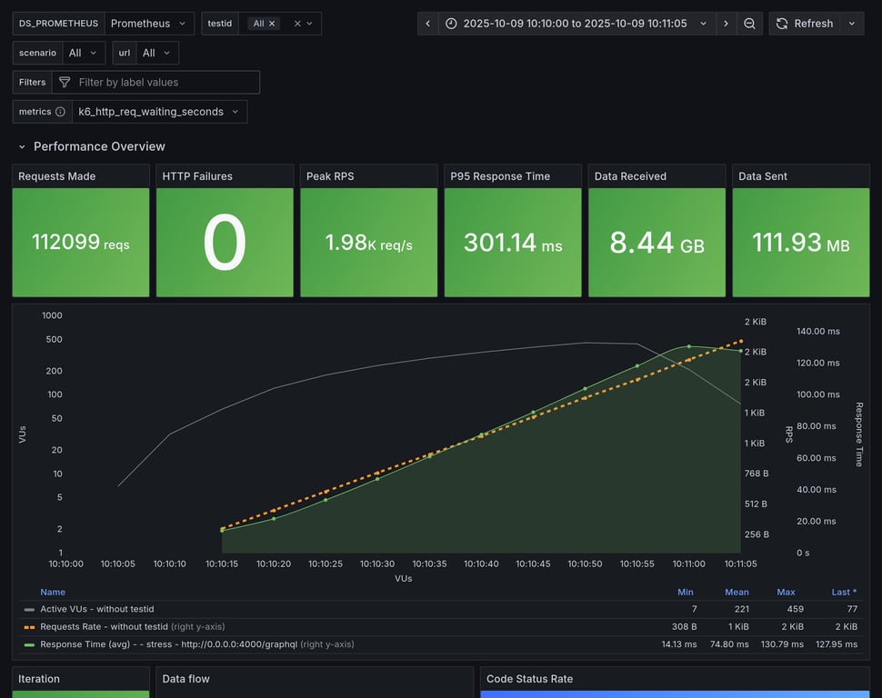Open the scenario variable dropdown
882x698 pixels.
point(83,53)
